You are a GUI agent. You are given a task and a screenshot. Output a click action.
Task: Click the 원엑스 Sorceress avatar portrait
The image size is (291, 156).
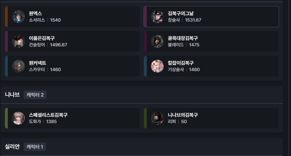coord(19,17)
